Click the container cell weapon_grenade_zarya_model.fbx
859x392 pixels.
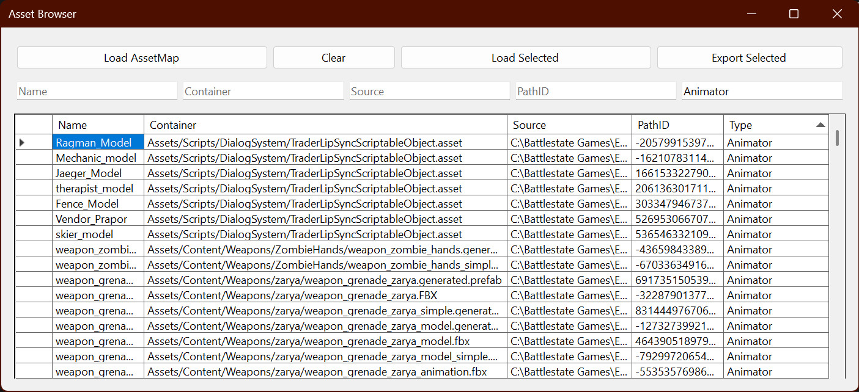325,341
